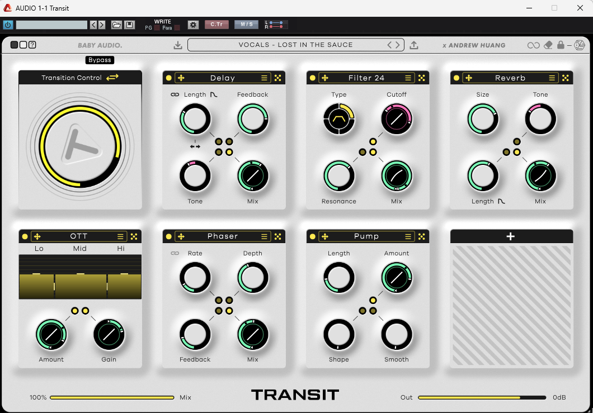Screen dimensions: 593x413
Task: Click the Pump Amount knob
Action: [x=396, y=278]
